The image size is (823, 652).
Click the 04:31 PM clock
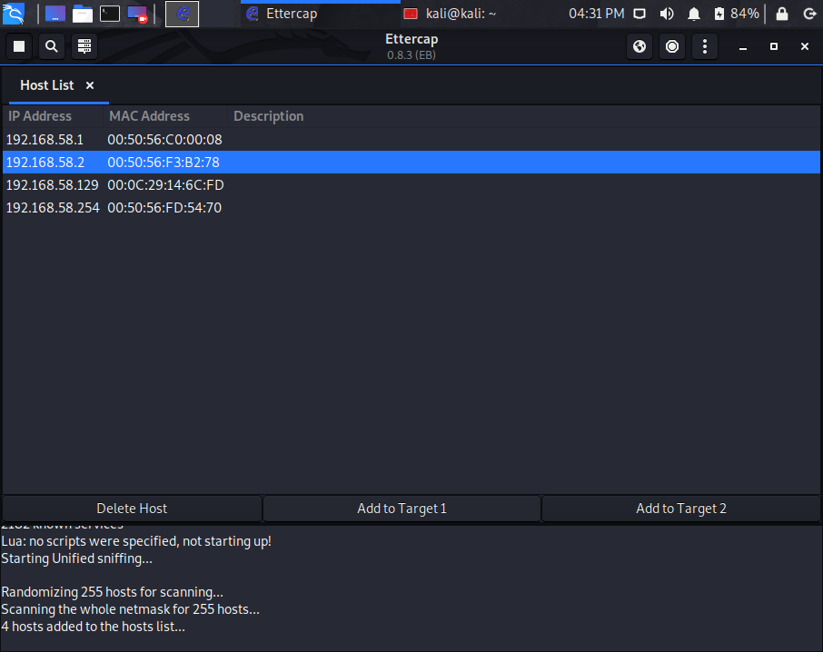pyautogui.click(x=596, y=14)
